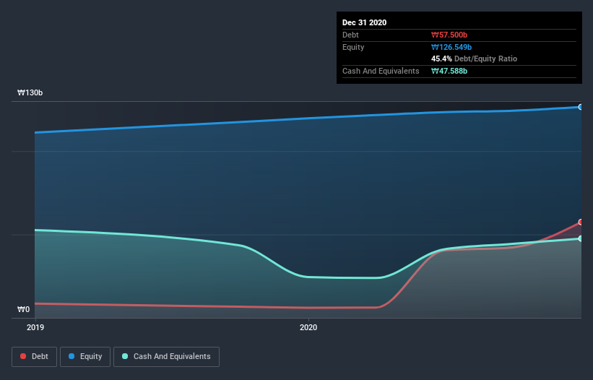Click the Equity label in tooltip
This screenshot has width=593, height=380.
click(353, 47)
